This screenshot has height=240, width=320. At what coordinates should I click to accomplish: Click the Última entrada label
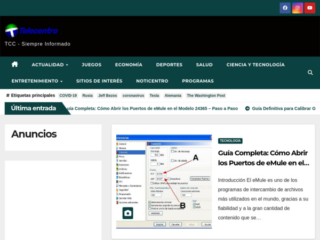[x=34, y=108]
